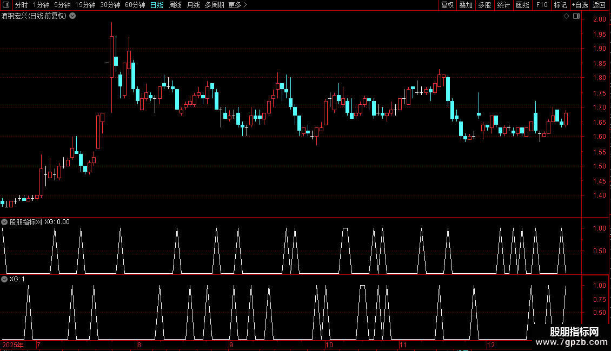Viewport: 611px width, 351px height.
Task: Switch to the 60分钟 period tab
Action: pyautogui.click(x=135, y=5)
